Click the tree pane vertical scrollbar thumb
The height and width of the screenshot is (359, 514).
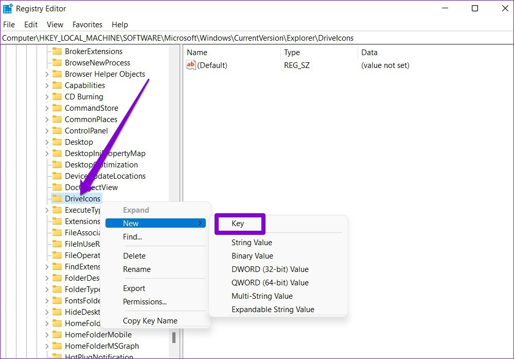[x=174, y=337]
